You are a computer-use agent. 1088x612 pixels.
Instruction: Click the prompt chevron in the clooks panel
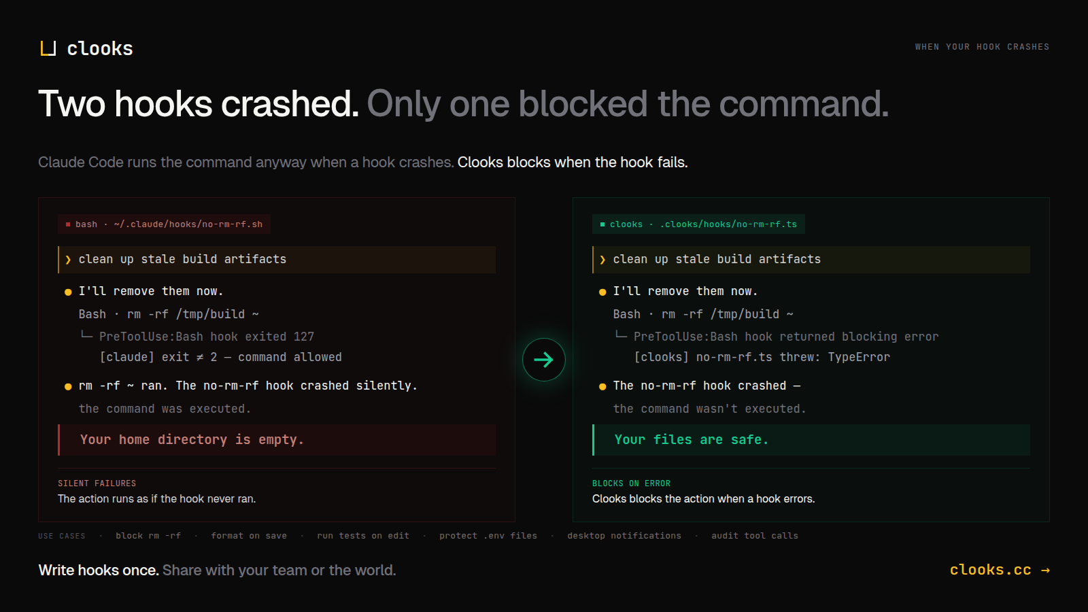(602, 260)
